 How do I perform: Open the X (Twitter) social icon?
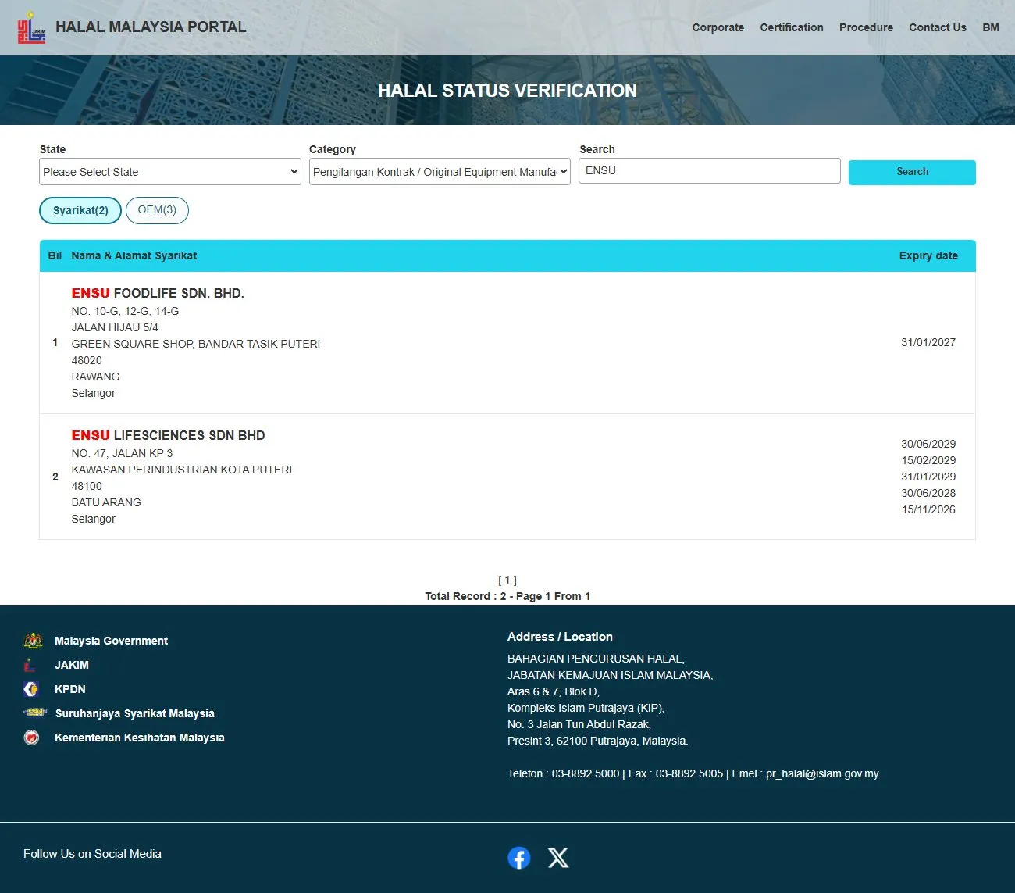558,858
